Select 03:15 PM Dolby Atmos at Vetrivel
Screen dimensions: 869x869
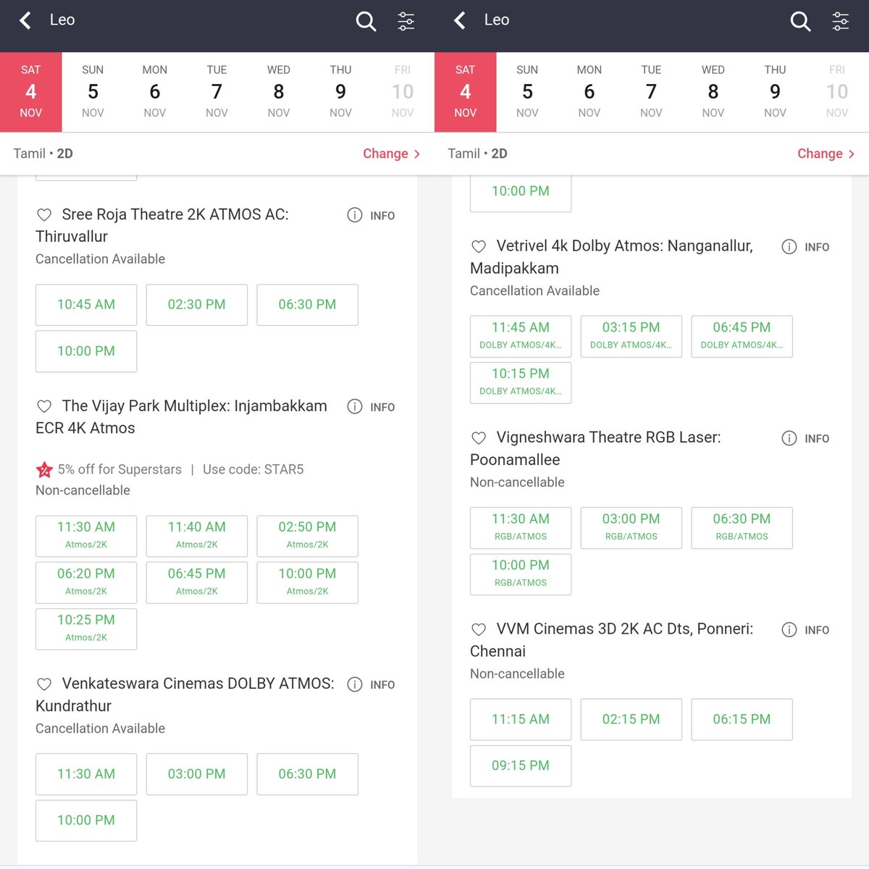[631, 336]
